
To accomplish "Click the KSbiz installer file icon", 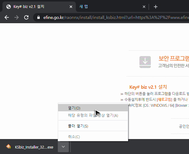I will 9,146.
